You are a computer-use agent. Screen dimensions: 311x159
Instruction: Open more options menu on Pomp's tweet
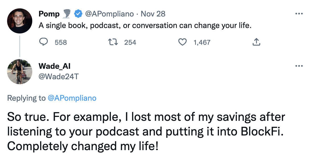pyautogui.click(x=299, y=14)
